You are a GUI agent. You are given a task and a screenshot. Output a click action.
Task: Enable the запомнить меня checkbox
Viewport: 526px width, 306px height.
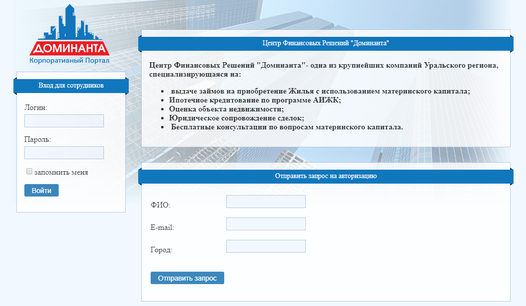click(x=29, y=172)
